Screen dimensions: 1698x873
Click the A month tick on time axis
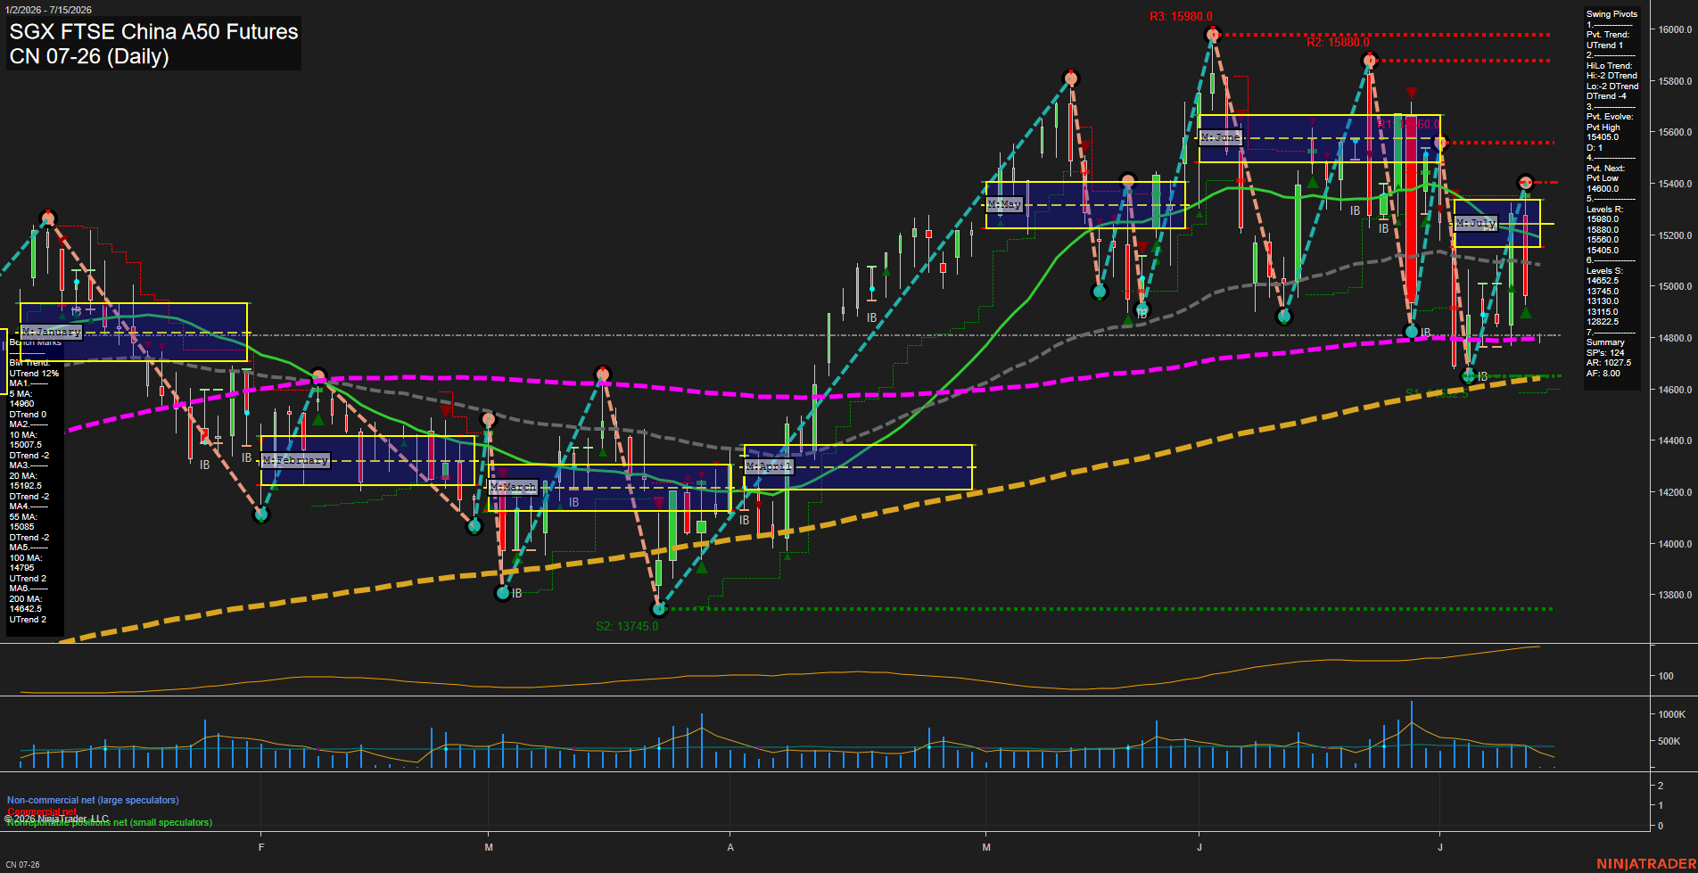(730, 847)
